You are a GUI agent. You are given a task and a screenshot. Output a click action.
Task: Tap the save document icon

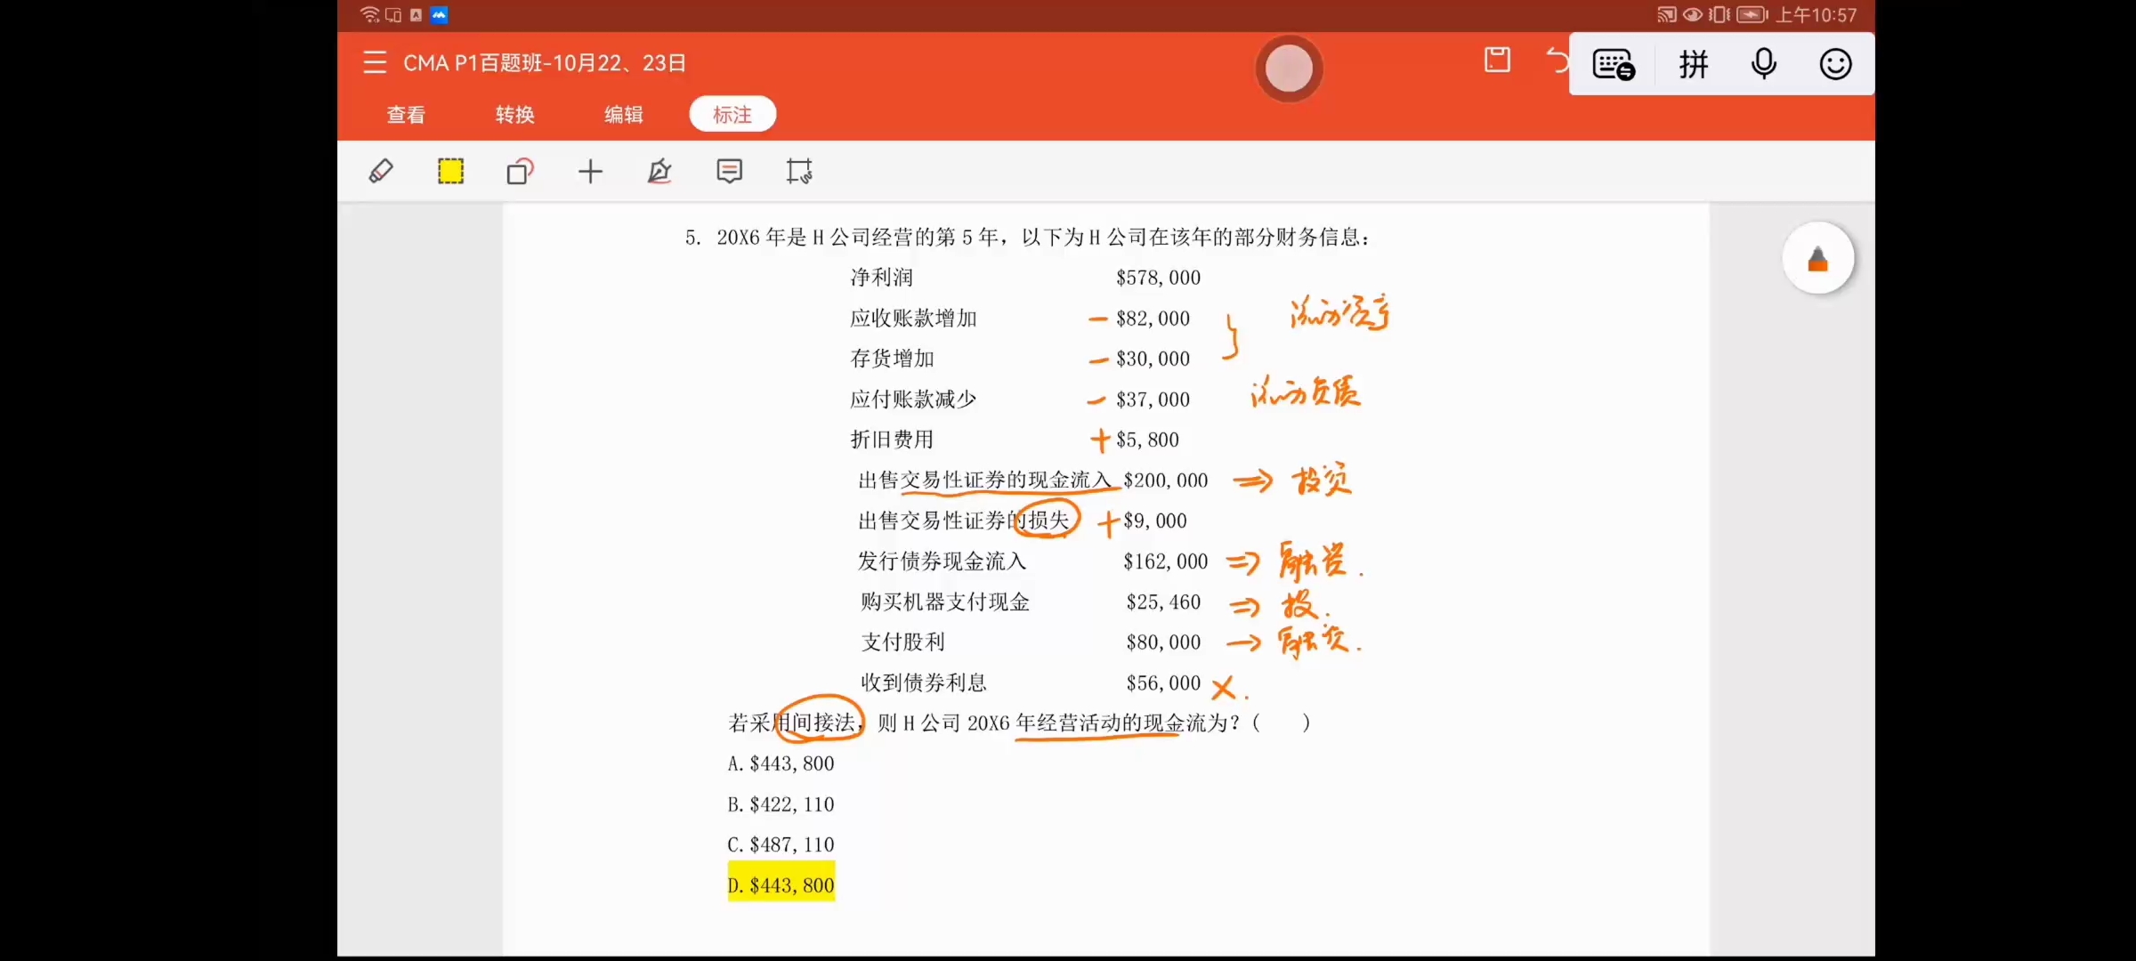1497,61
